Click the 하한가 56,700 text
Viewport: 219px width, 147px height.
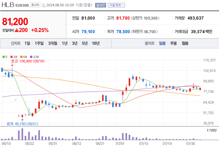144,32
